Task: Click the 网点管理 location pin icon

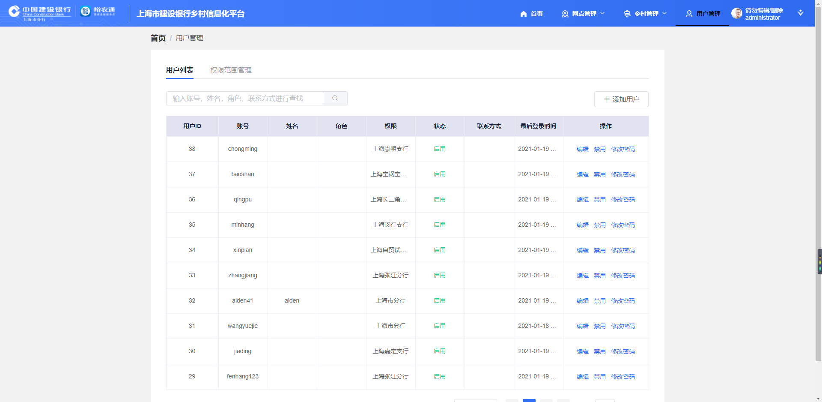Action: (x=565, y=14)
